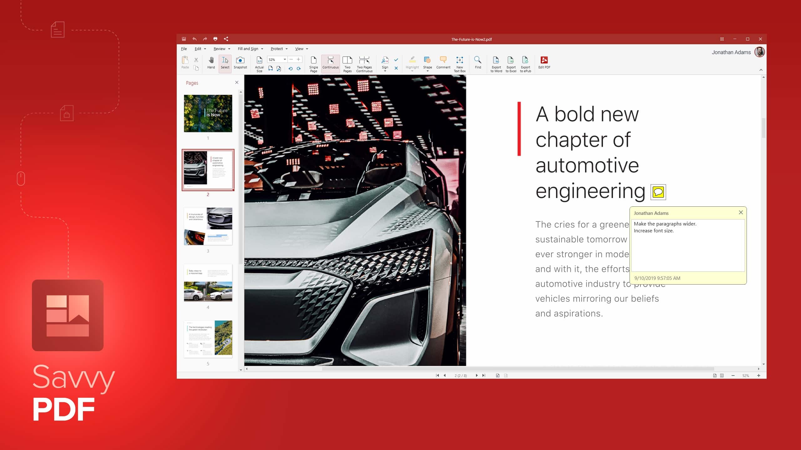Open the Shape tool dropdown

tap(427, 71)
